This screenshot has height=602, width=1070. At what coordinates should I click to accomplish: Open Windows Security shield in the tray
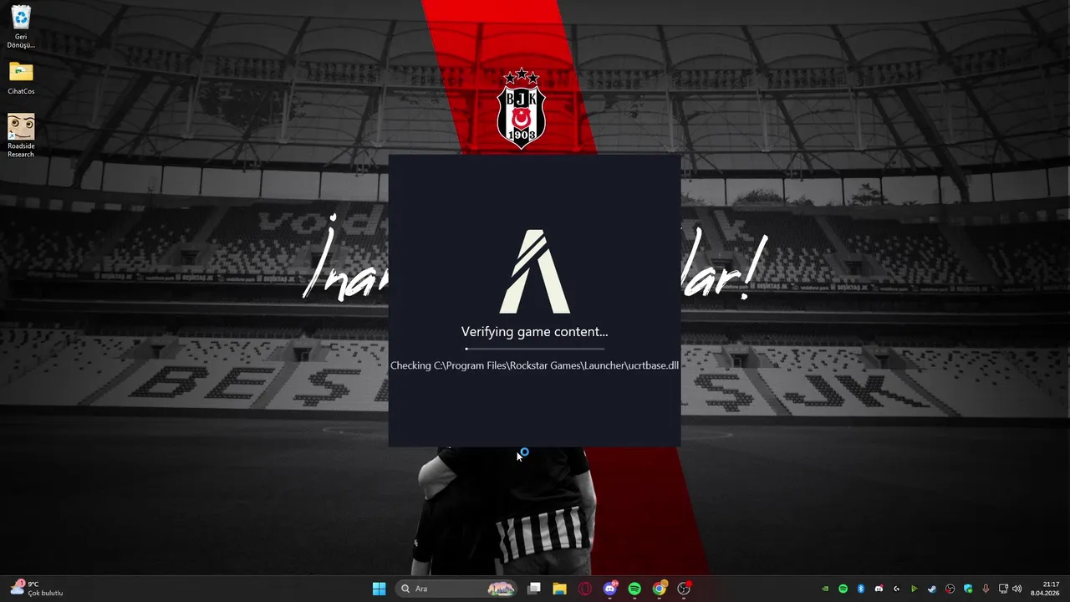pos(968,589)
